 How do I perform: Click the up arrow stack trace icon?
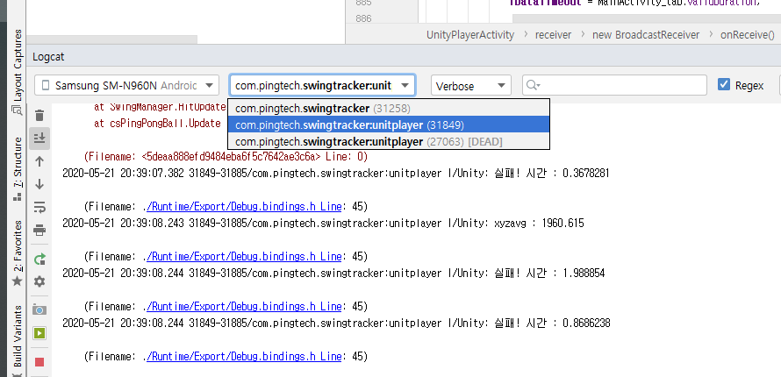(x=39, y=161)
